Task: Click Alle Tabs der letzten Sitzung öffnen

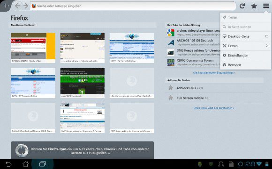Action: (x=214, y=73)
